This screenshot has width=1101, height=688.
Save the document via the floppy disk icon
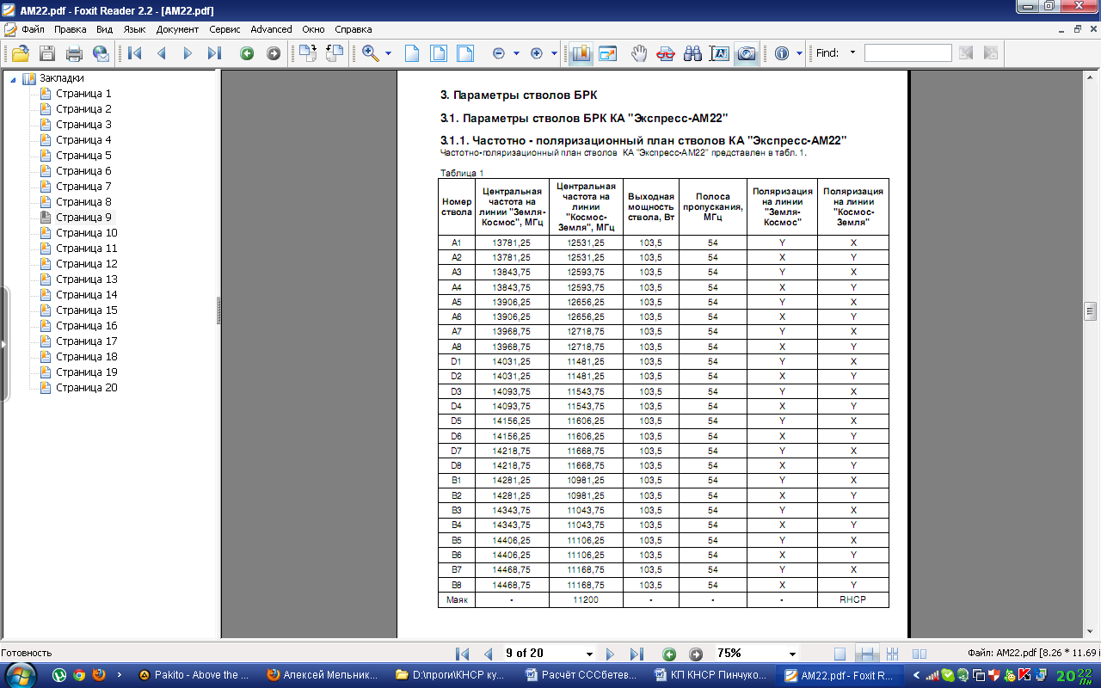pos(46,53)
